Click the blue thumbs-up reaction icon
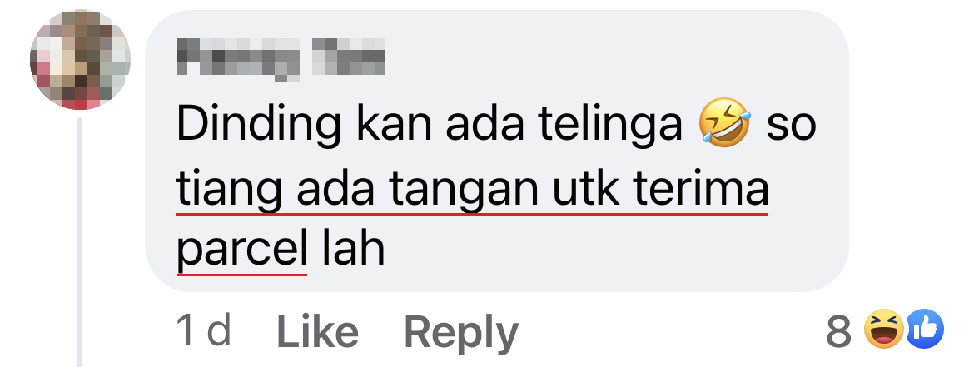This screenshot has width=974, height=367. click(925, 329)
